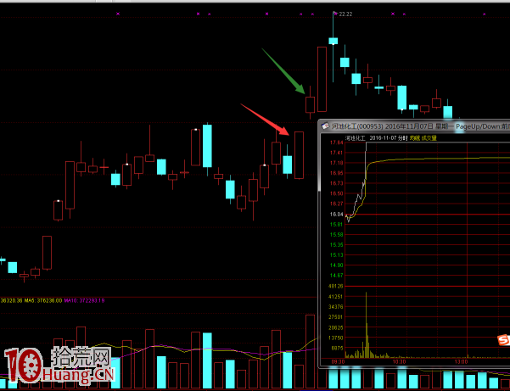Click the 48126 volume axis label
510x391 pixels.
(336, 286)
